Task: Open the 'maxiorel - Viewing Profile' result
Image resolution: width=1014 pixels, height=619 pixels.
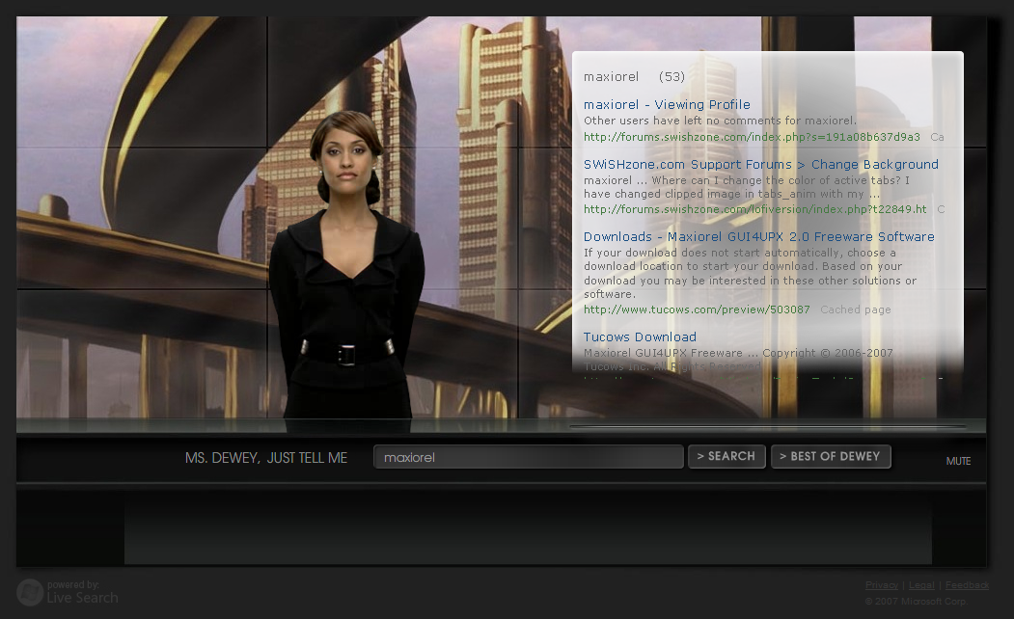Action: point(667,105)
